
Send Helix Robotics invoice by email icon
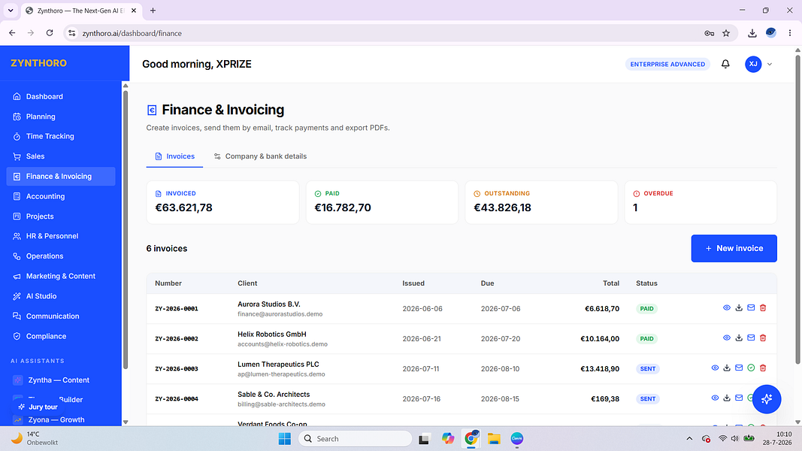tap(751, 338)
